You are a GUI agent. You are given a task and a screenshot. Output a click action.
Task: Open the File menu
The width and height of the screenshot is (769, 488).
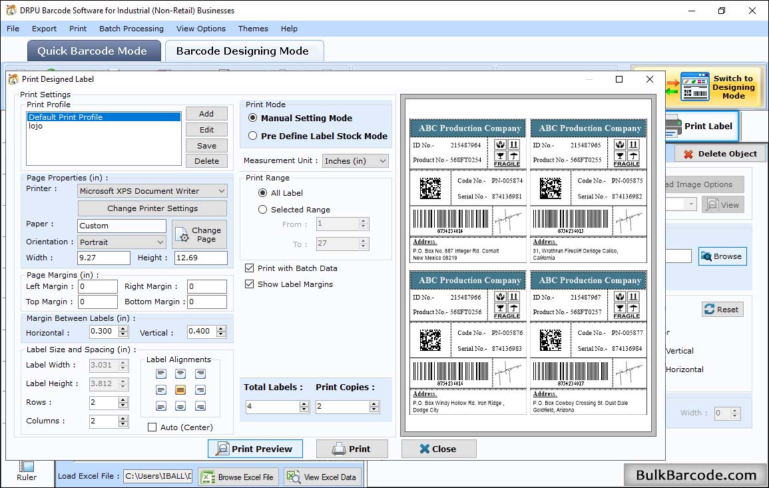click(x=13, y=29)
